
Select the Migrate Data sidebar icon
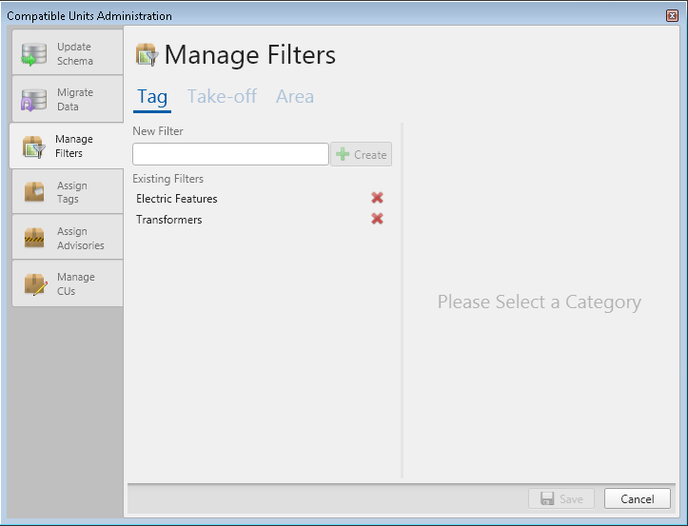34,100
